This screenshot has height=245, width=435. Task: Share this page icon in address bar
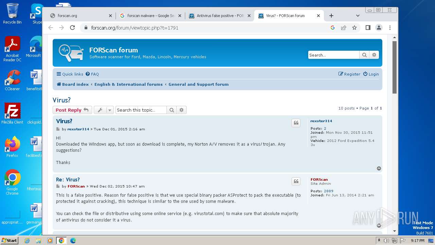tap(344, 28)
